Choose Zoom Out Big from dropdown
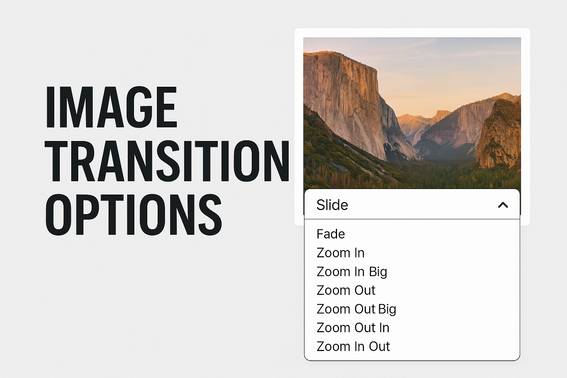 [x=356, y=309]
